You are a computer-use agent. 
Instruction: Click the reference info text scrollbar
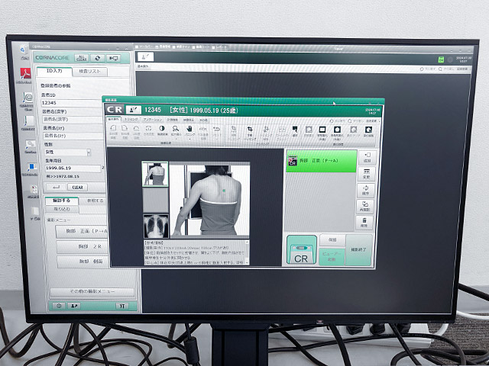[x=248, y=252]
